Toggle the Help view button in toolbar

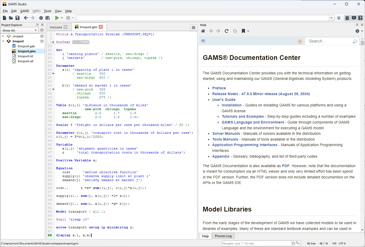[x=361, y=18]
